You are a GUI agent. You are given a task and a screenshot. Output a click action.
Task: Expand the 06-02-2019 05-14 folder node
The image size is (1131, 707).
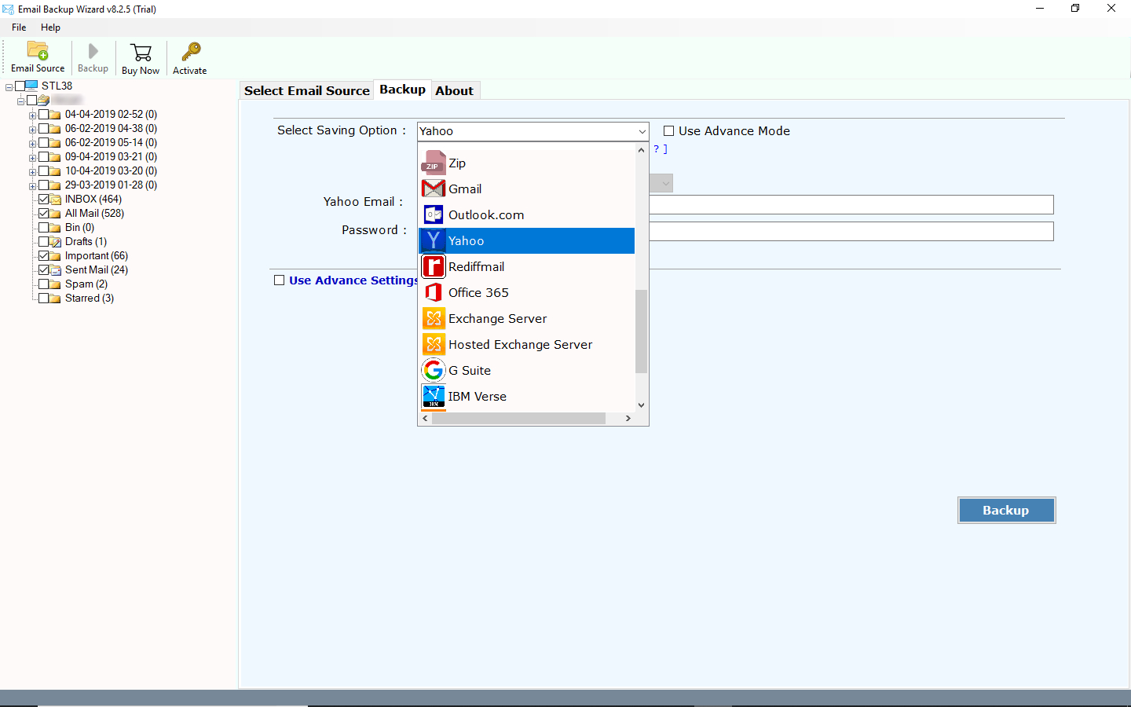click(33, 144)
